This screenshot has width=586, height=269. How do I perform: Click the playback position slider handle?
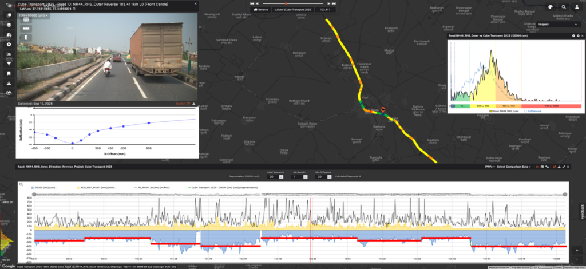click(x=286, y=3)
